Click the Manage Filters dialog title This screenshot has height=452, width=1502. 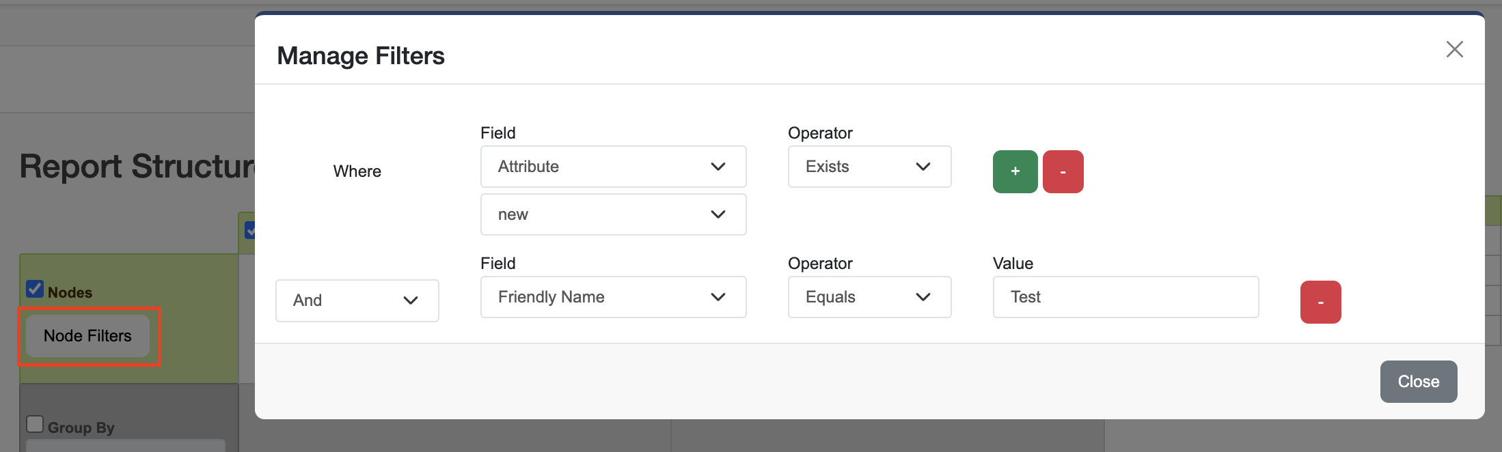[x=361, y=56]
